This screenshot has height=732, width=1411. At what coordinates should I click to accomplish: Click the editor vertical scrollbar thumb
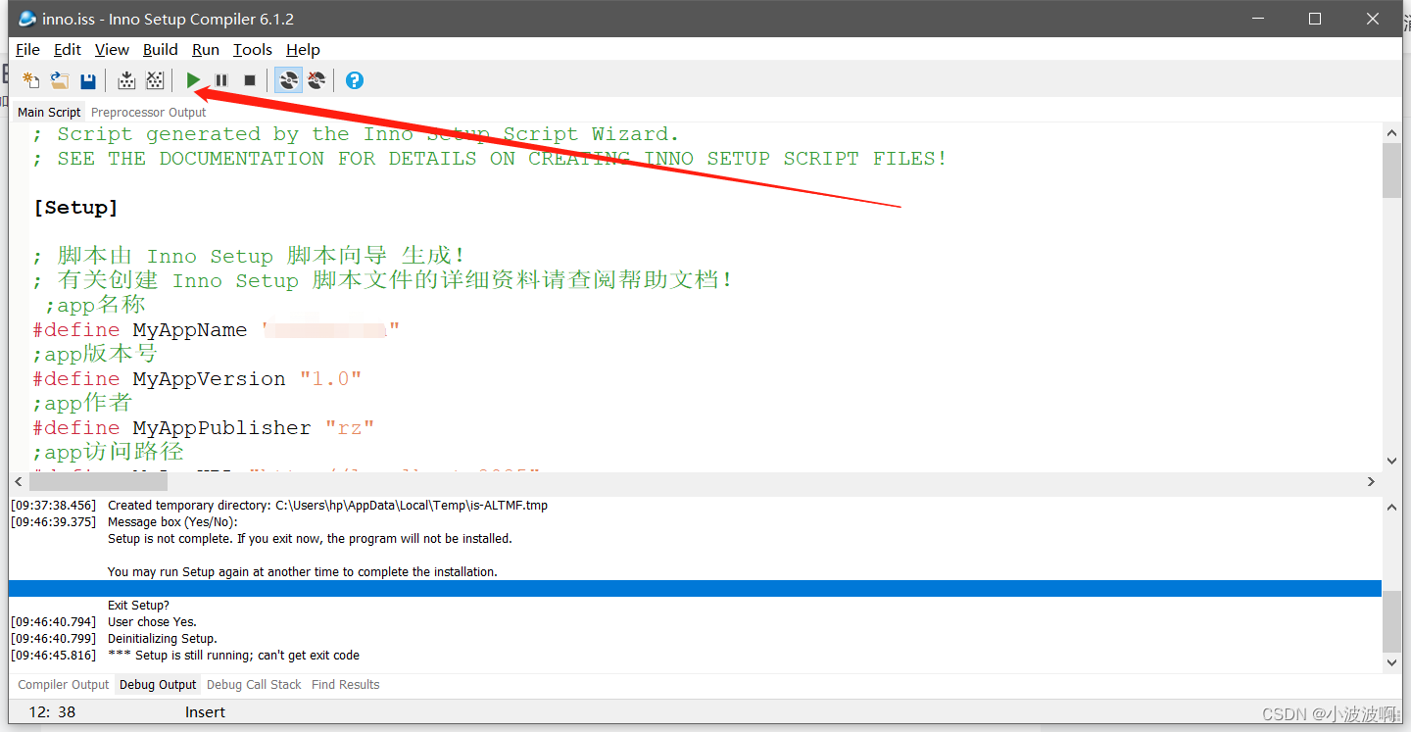[x=1391, y=170]
